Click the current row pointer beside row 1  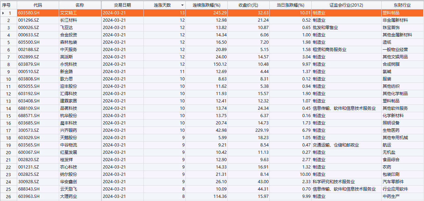tap(3, 13)
